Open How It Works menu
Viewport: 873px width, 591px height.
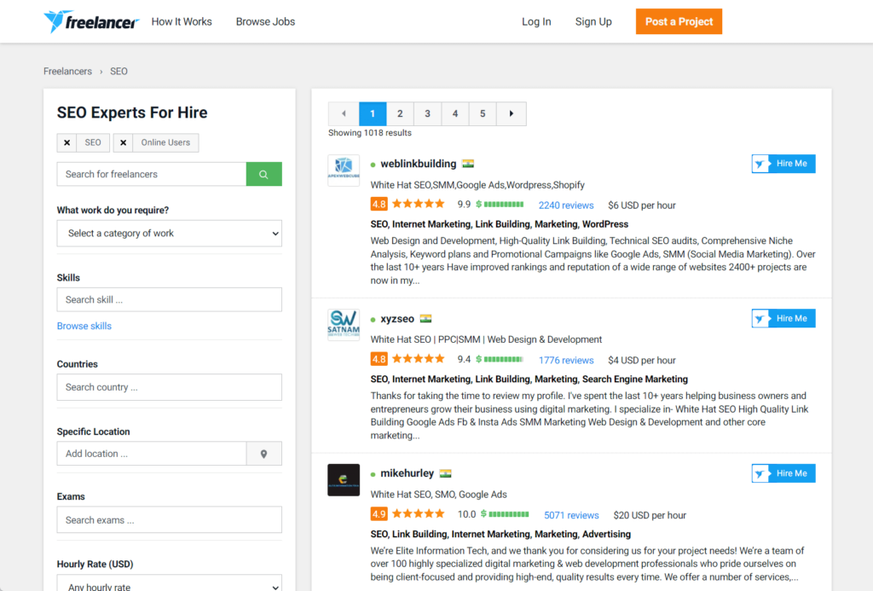coord(182,21)
